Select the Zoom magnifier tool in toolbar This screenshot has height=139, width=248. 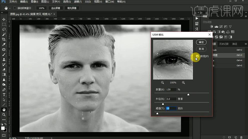[x=4, y=115]
